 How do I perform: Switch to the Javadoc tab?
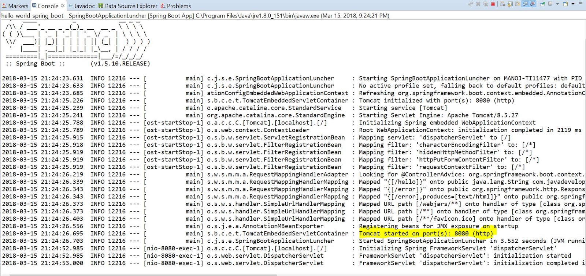82,6
